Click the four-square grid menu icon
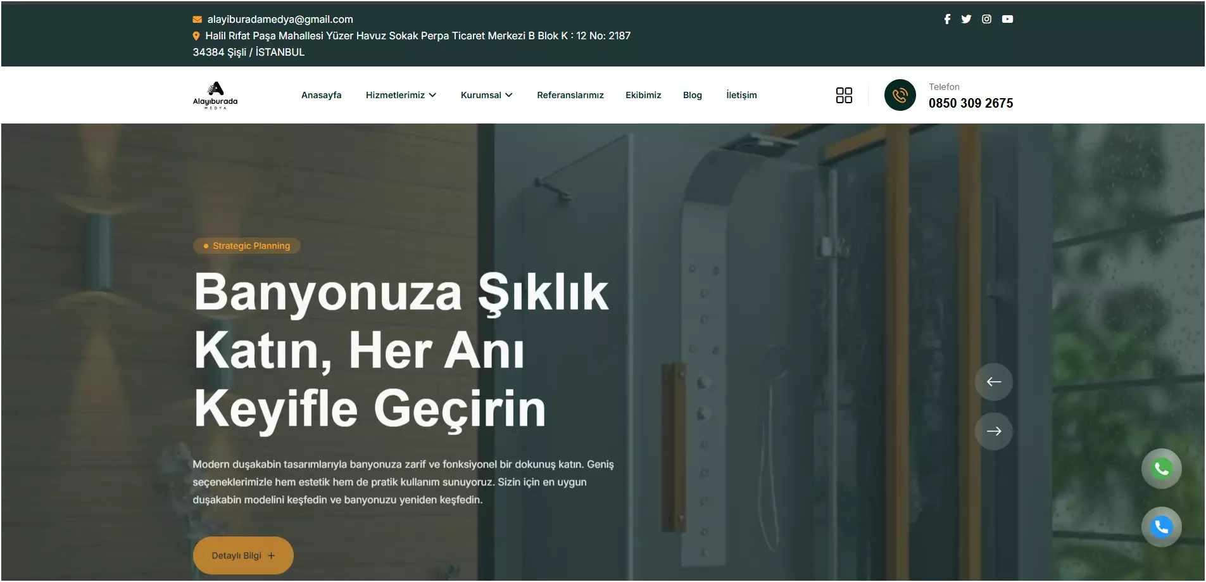 844,95
